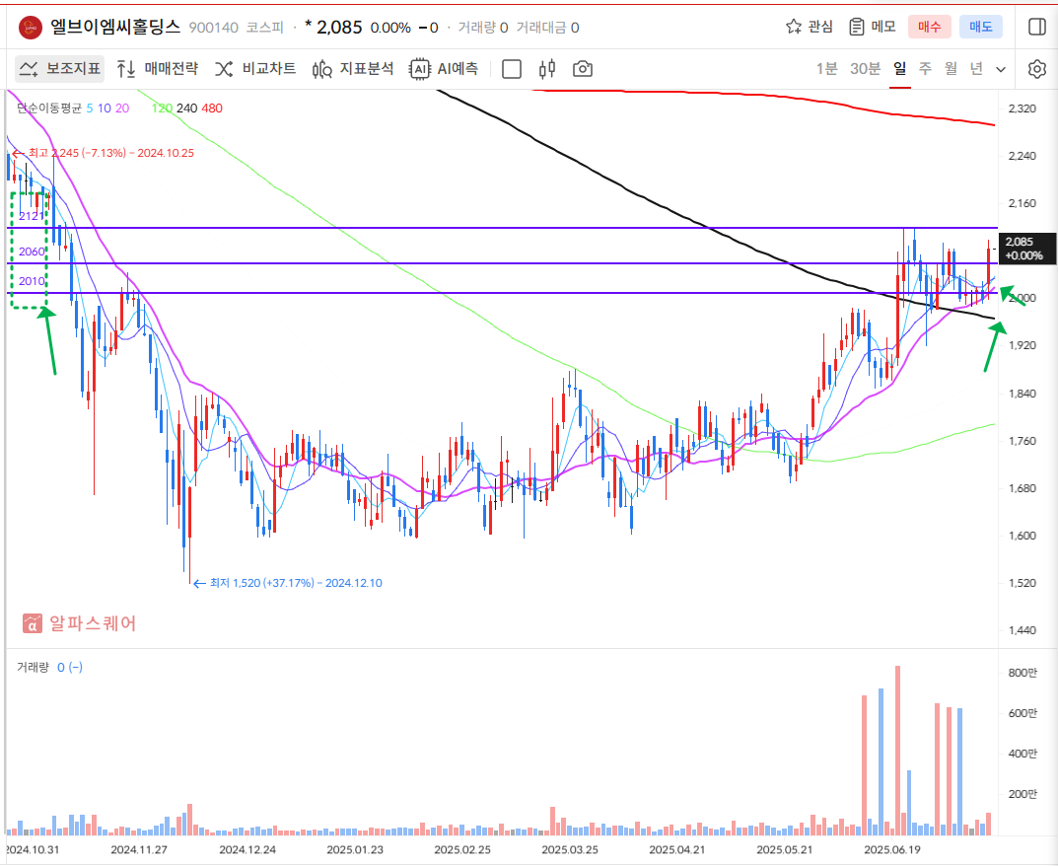This screenshot has height=866, width=1058.
Task: Toggle the right side panel icon
Action: (1037, 27)
